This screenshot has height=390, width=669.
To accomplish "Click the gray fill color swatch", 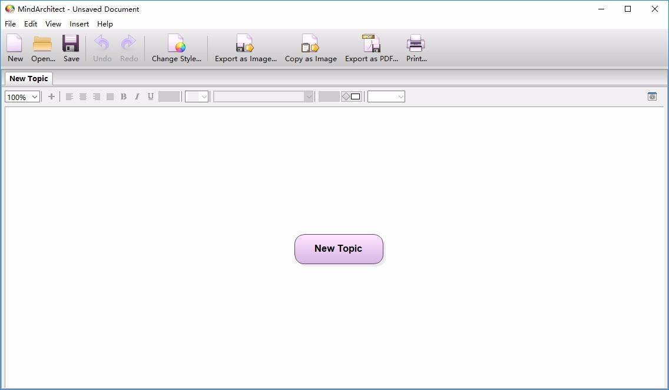I will tap(329, 96).
